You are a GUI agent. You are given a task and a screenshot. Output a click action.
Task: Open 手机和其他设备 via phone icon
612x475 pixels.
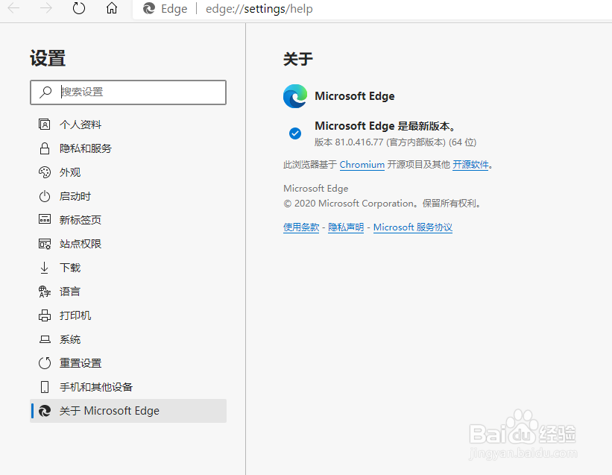(x=44, y=386)
